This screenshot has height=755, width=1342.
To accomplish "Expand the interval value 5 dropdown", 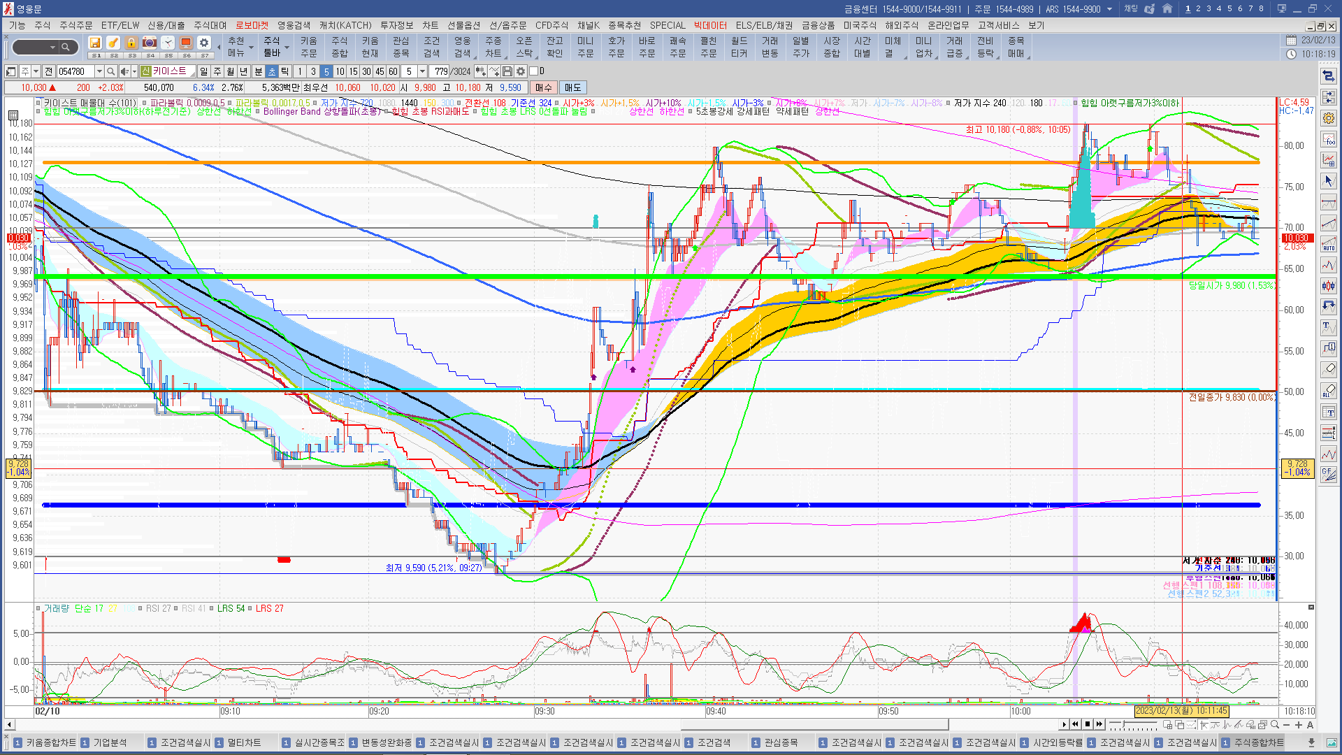I will (x=422, y=71).
